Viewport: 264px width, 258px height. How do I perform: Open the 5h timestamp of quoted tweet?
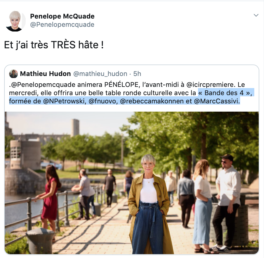click(x=137, y=74)
